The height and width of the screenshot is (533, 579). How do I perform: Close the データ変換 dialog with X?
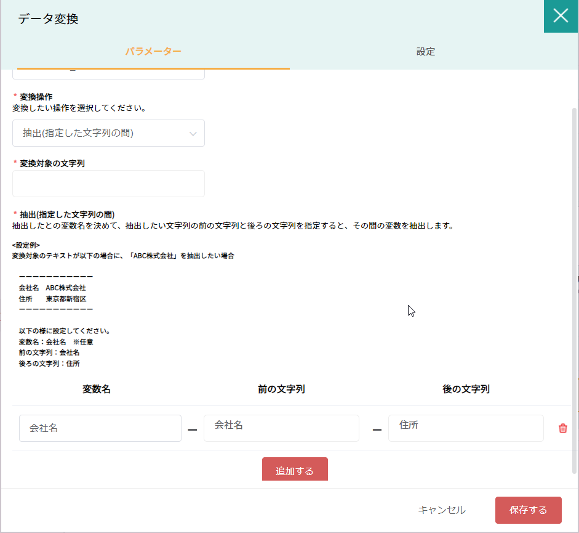click(561, 16)
